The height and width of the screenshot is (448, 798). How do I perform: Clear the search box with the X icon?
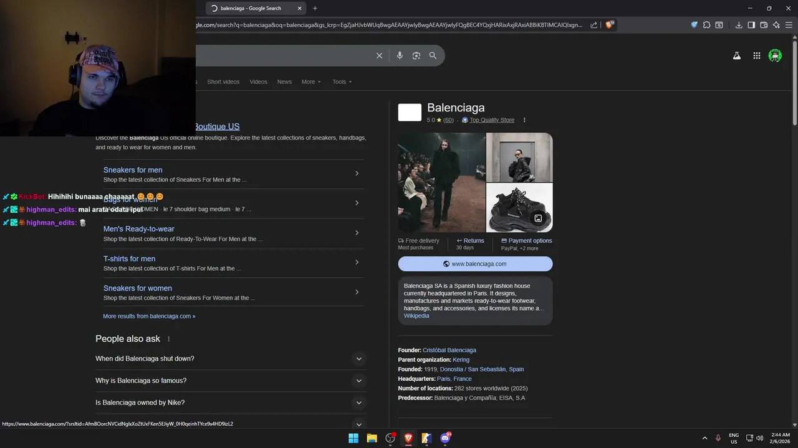[x=379, y=55]
